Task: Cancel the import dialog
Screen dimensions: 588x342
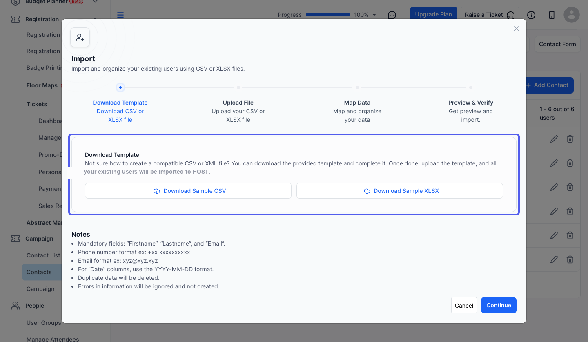Action: pos(464,305)
